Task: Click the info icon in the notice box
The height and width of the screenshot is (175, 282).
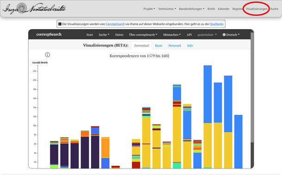Action: coord(60,24)
